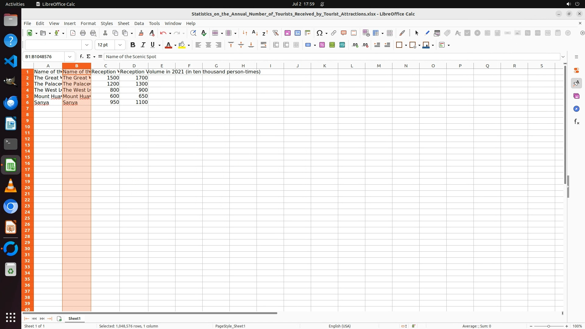Image resolution: width=585 pixels, height=329 pixels.
Task: Click the Clone Formatting paintbrush icon
Action: (x=141, y=33)
